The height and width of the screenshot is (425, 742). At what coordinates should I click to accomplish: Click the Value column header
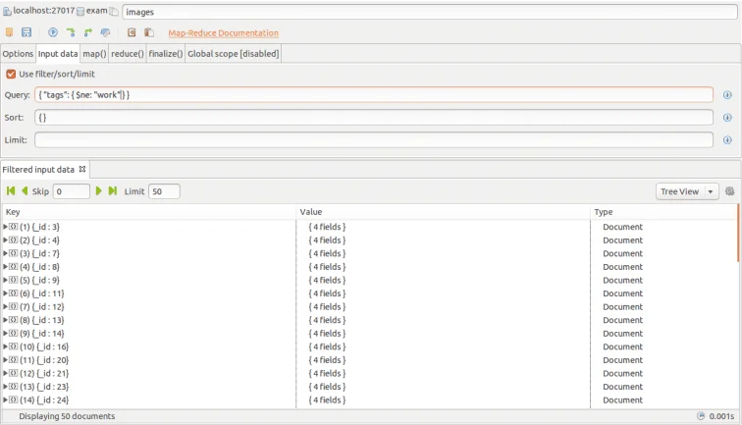click(444, 212)
